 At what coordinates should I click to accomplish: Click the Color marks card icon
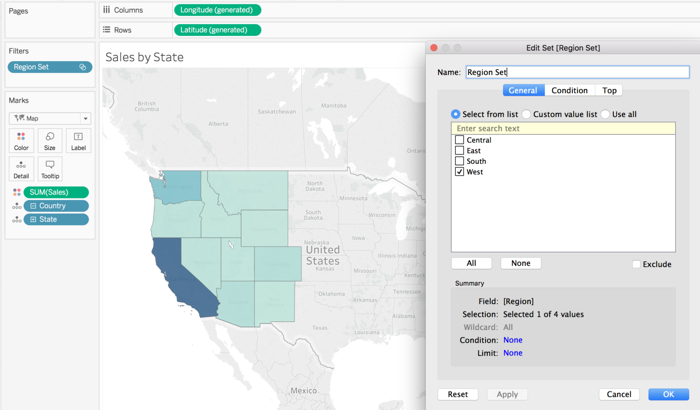(x=21, y=140)
